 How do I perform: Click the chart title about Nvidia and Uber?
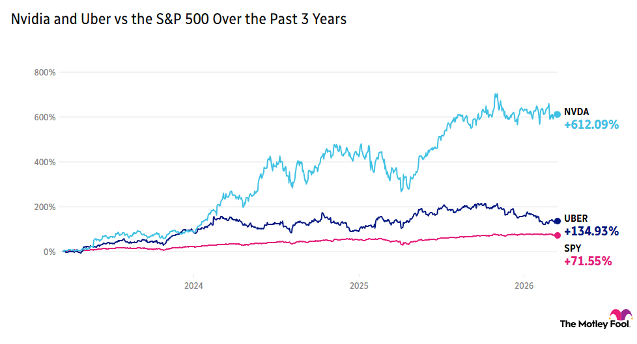coord(178,20)
